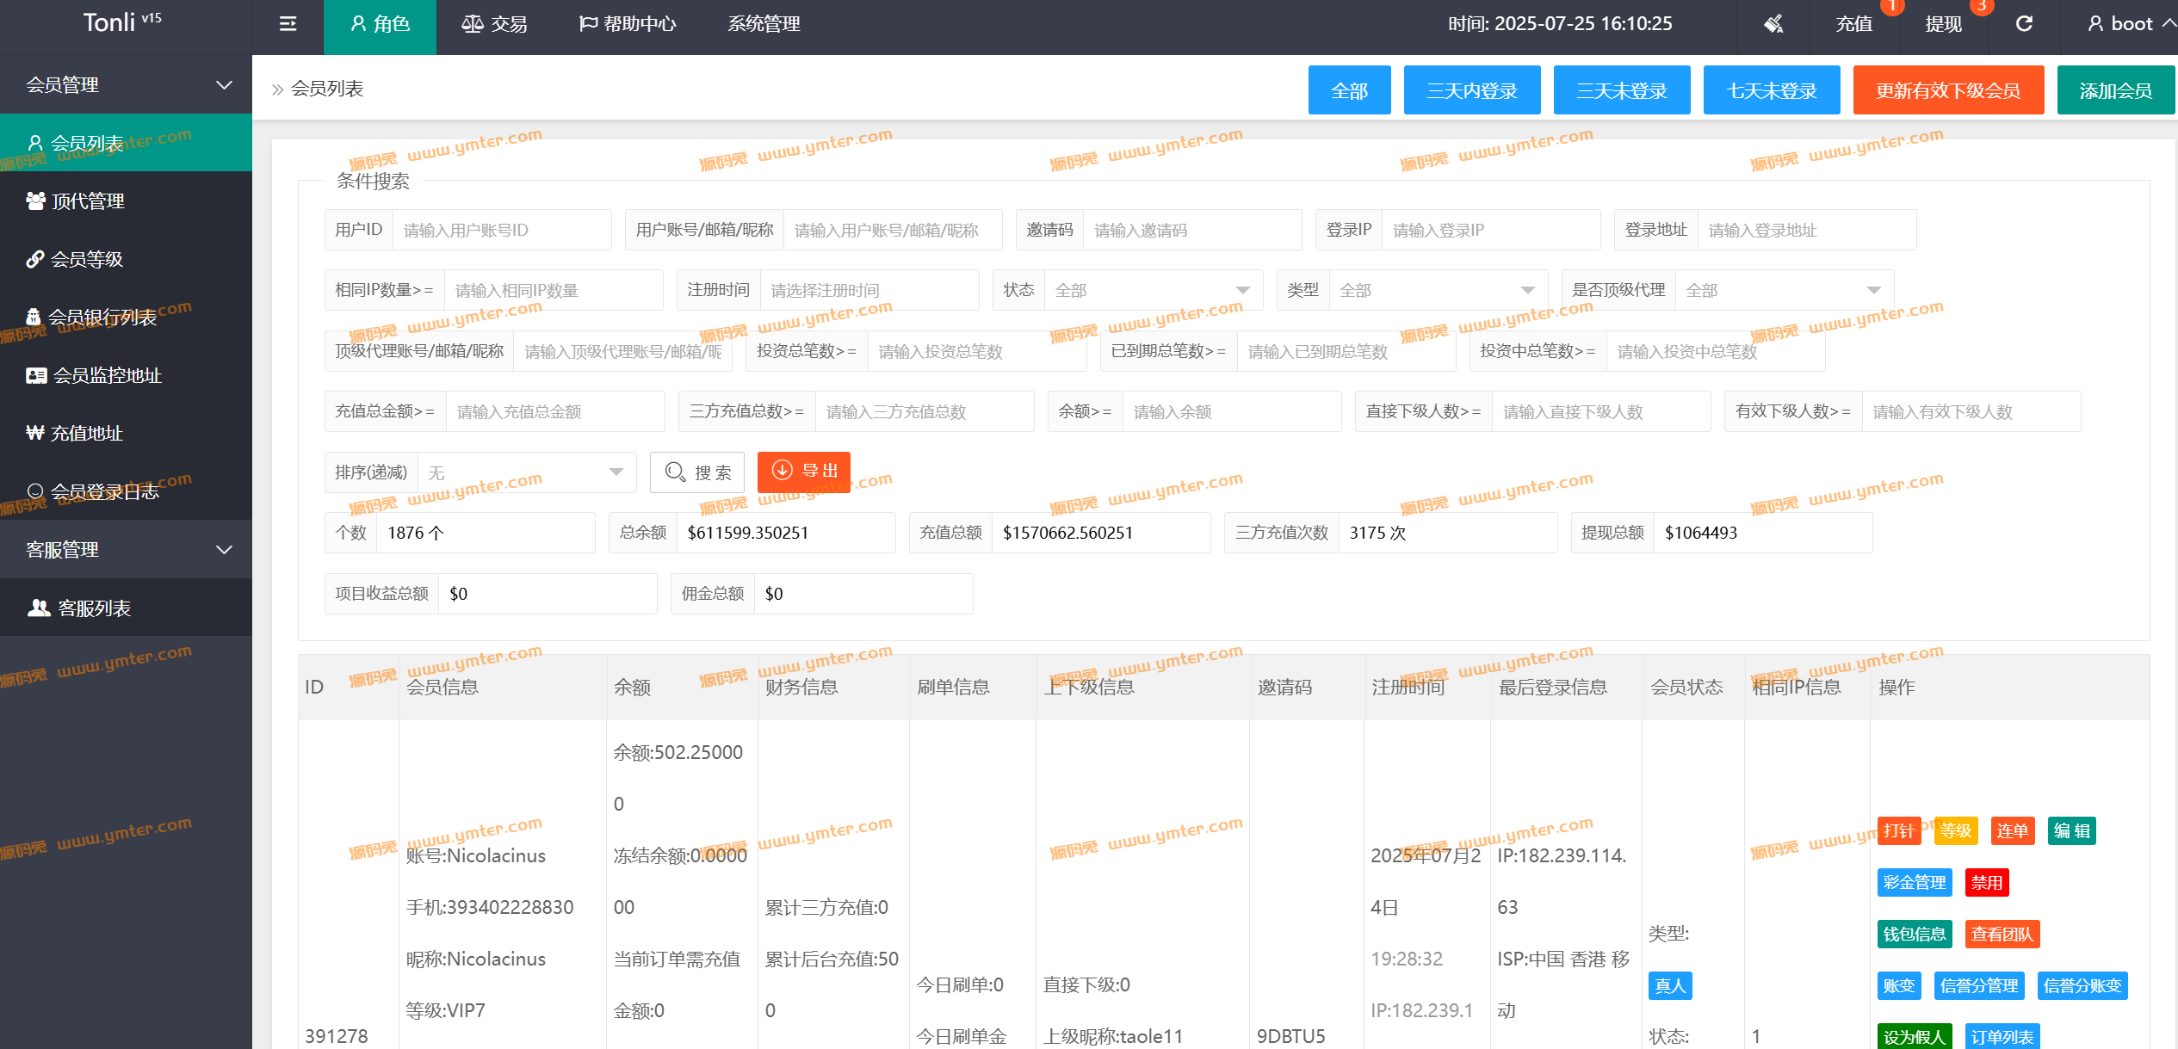2178x1049 pixels.
Task: Open 客服列表 in sidebar
Action: tap(94, 608)
